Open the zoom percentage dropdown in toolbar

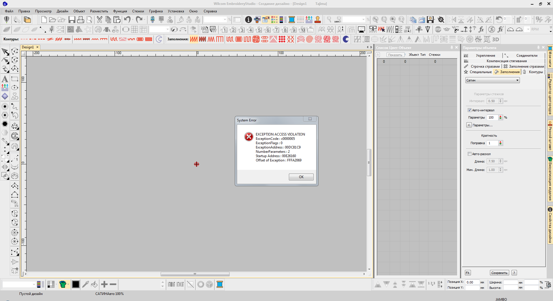pos(363,20)
